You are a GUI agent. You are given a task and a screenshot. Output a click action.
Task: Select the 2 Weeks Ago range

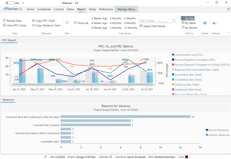tap(99, 19)
